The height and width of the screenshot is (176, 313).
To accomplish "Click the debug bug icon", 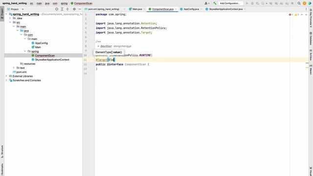I will (252, 3).
